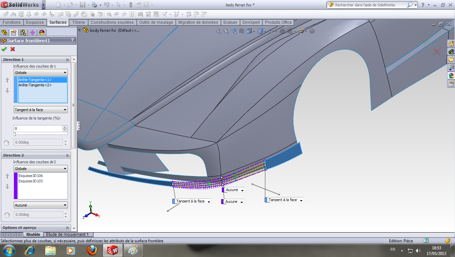
Task: Switch to Constructions soudées tab
Action: [112, 22]
